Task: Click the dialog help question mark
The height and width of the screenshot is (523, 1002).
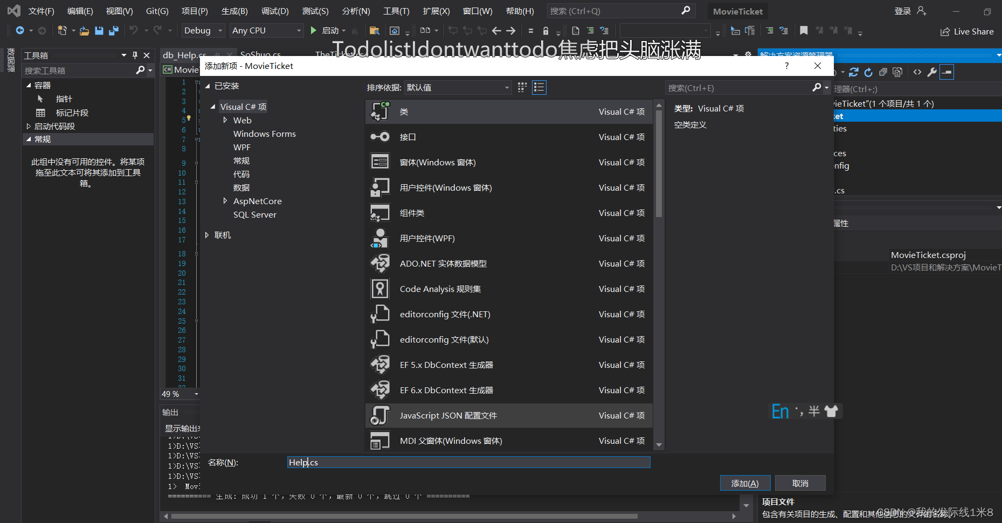Action: pyautogui.click(x=787, y=66)
